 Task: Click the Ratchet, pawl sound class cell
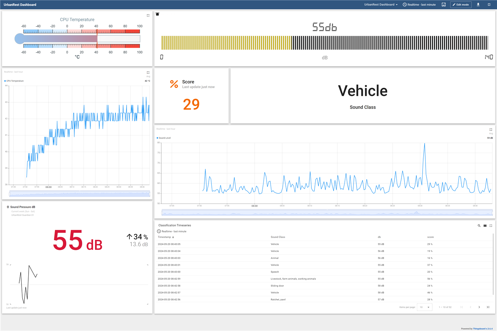click(278, 299)
